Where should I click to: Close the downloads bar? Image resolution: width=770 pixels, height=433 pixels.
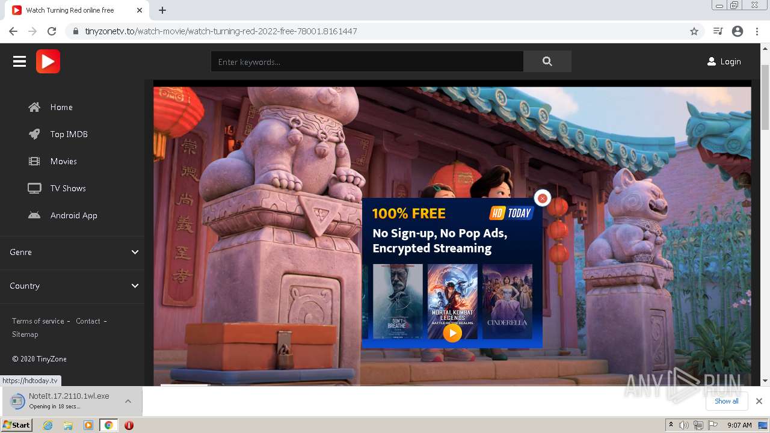[759, 401]
